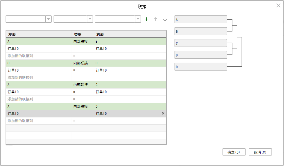Select table A box in join diagram
The image size is (284, 166).
[x=201, y=20]
